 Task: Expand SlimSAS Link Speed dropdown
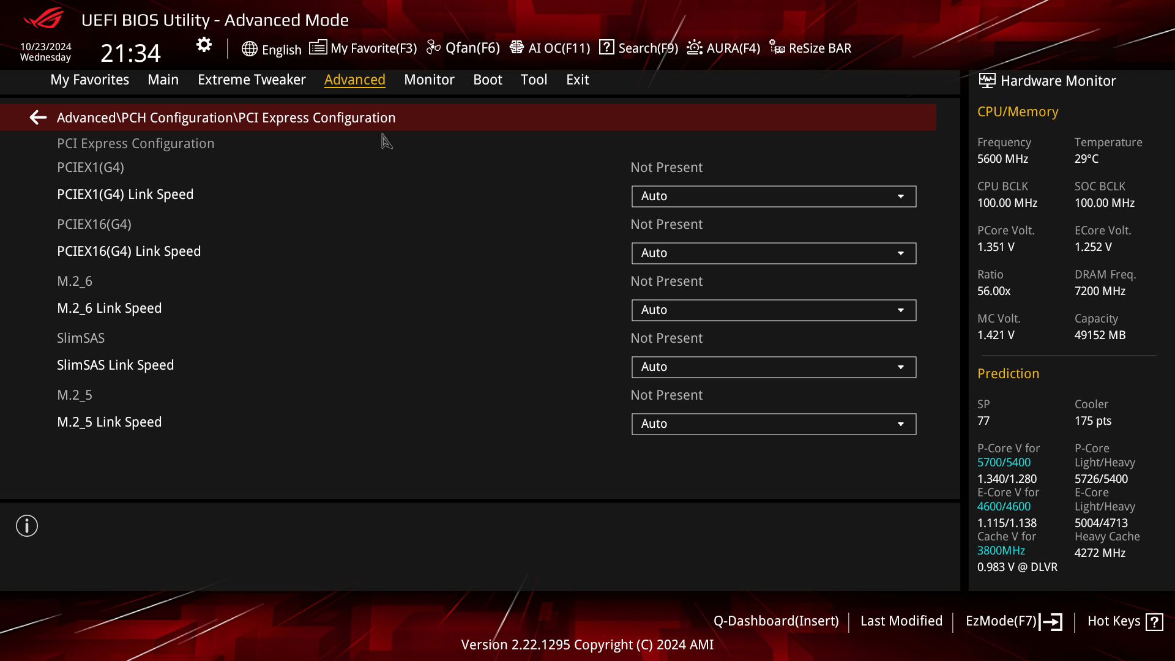[901, 367]
